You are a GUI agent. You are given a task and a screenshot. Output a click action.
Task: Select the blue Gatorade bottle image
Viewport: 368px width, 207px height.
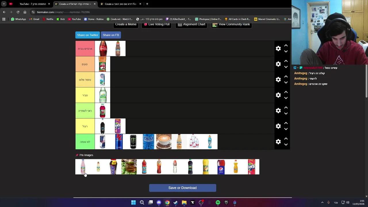pos(210,142)
